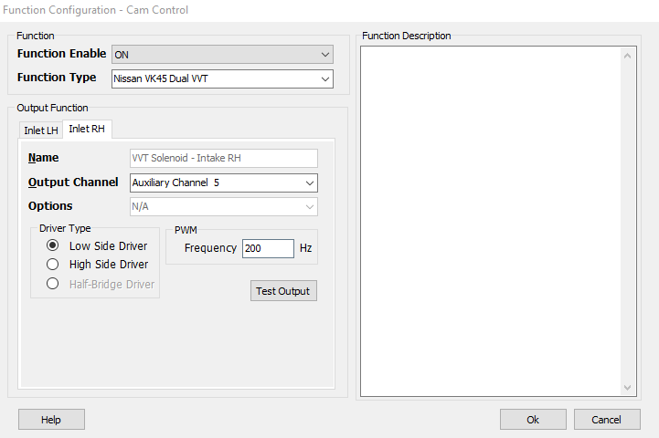Switch to the Inlet LH tab
Image resolution: width=659 pixels, height=438 pixels.
[x=40, y=130]
